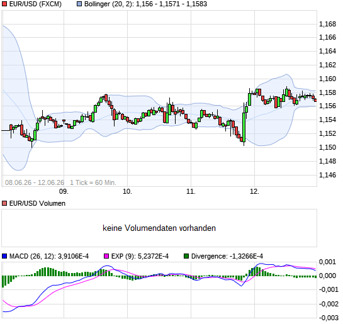The height and width of the screenshot is (324, 343).
Task: Click the 1,162 price axis label
Action: [x=327, y=65]
